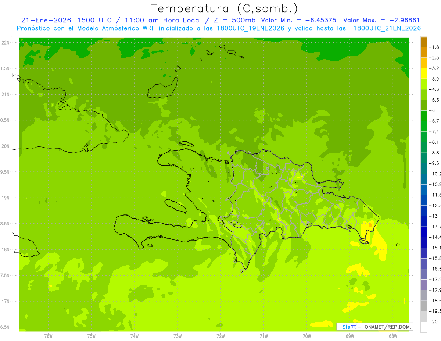441x341 pixels.
Task: Click the '17N' latitude label
Action: point(6,301)
